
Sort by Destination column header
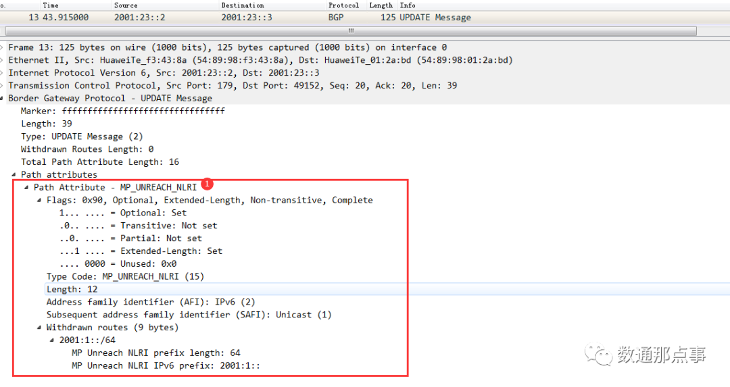243,5
